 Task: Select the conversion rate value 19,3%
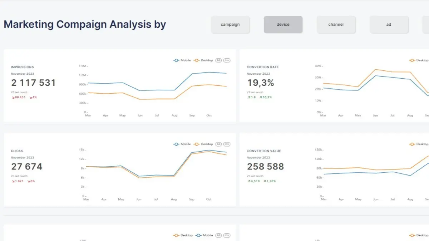[x=261, y=83]
